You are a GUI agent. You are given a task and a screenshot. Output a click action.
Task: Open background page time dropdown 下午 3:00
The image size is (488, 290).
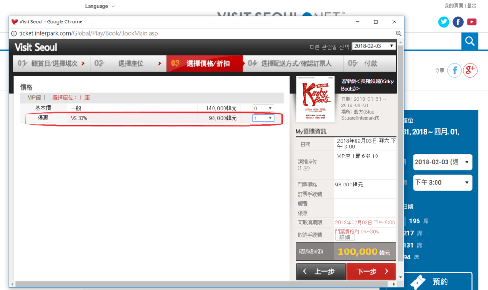[442, 183]
